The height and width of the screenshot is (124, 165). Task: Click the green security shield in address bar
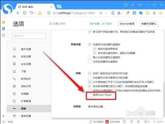(x=49, y=13)
